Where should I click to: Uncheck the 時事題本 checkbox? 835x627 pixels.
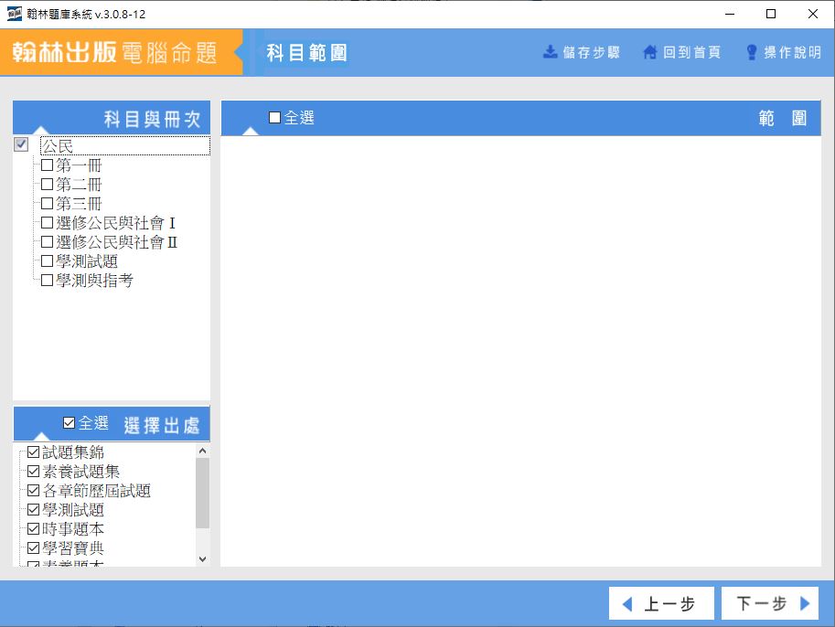point(33,528)
